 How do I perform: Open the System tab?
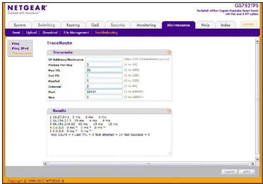click(20, 25)
